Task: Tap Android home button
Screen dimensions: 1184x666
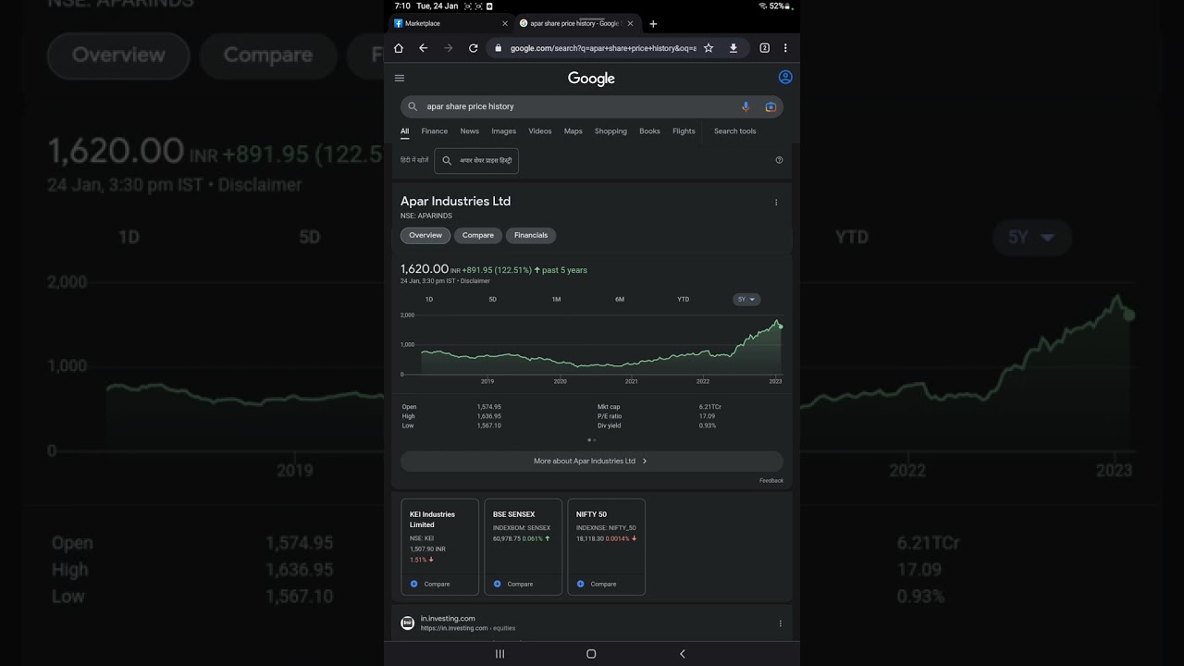Action: (x=591, y=654)
